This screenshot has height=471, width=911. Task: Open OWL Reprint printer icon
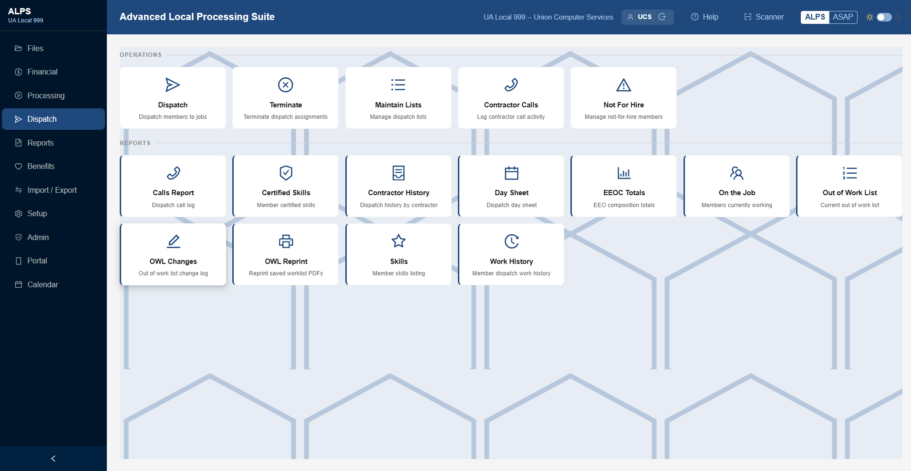point(286,241)
